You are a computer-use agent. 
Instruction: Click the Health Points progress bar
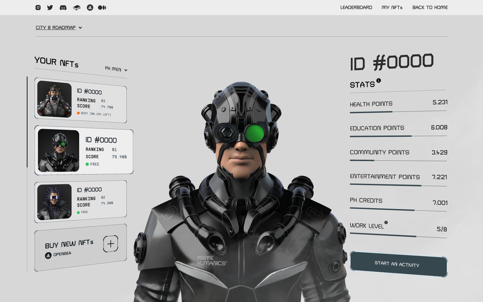pyautogui.click(x=398, y=112)
